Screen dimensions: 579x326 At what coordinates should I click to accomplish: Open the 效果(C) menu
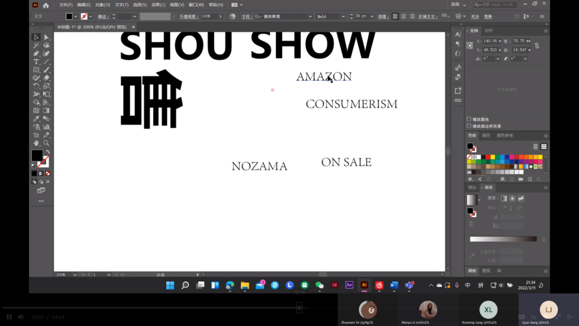[x=158, y=5]
